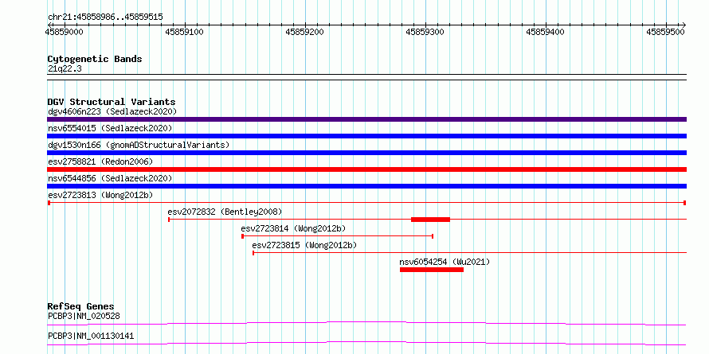709x354 pixels.
Task: Click the dark purple dgv4606n223 variant bar
Action: click(x=366, y=119)
